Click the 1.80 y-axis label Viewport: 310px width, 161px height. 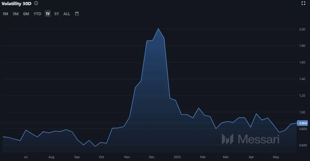tap(302, 46)
